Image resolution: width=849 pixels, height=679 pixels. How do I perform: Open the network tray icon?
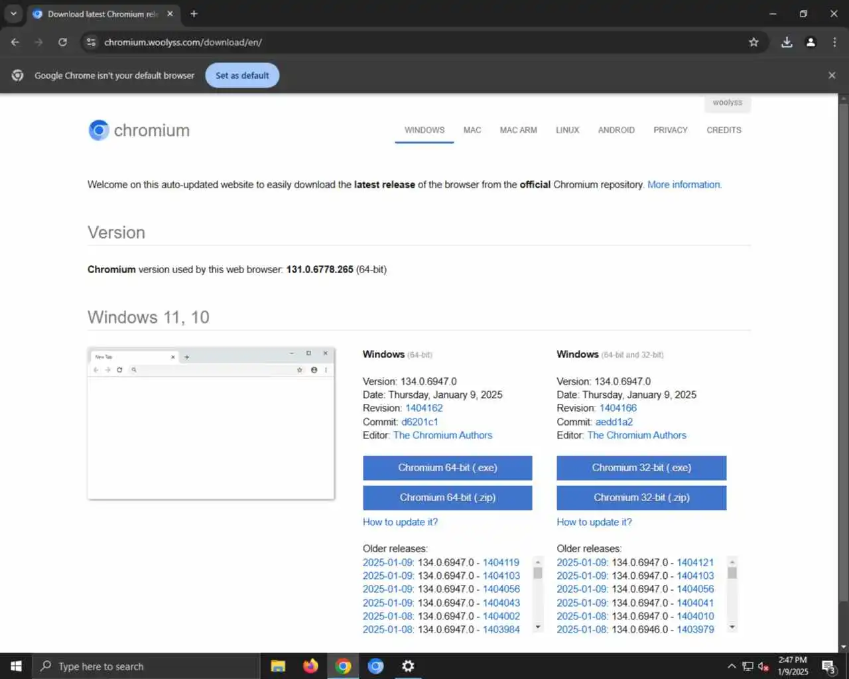748,666
